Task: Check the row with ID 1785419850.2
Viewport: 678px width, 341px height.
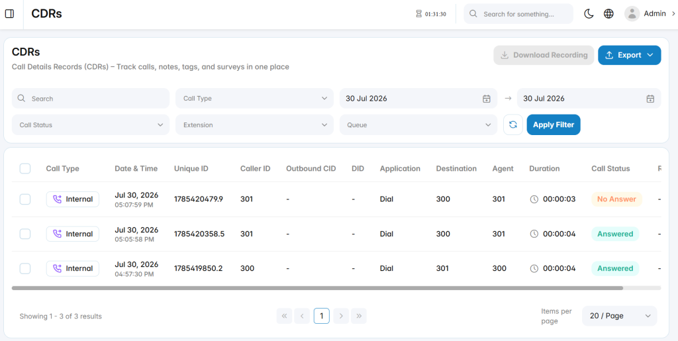Action: [x=25, y=268]
